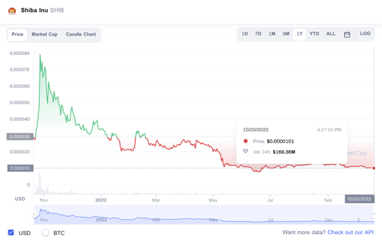Show ALL historical price data
This screenshot has height=246, width=382.
click(x=331, y=34)
